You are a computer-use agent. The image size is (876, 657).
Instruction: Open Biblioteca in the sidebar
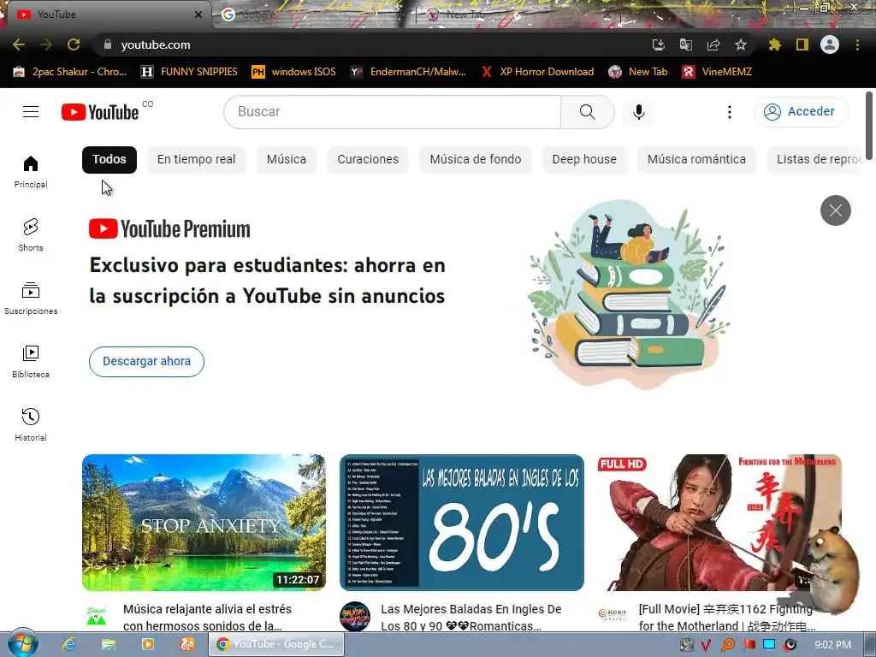coord(31,362)
